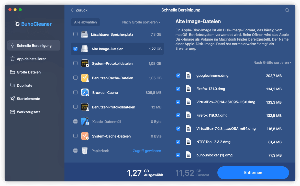Uncheck the NTFSTool-2.3.2.dmg checkbox
Image resolution: width=300 pixels, height=186 pixels.
[178, 142]
